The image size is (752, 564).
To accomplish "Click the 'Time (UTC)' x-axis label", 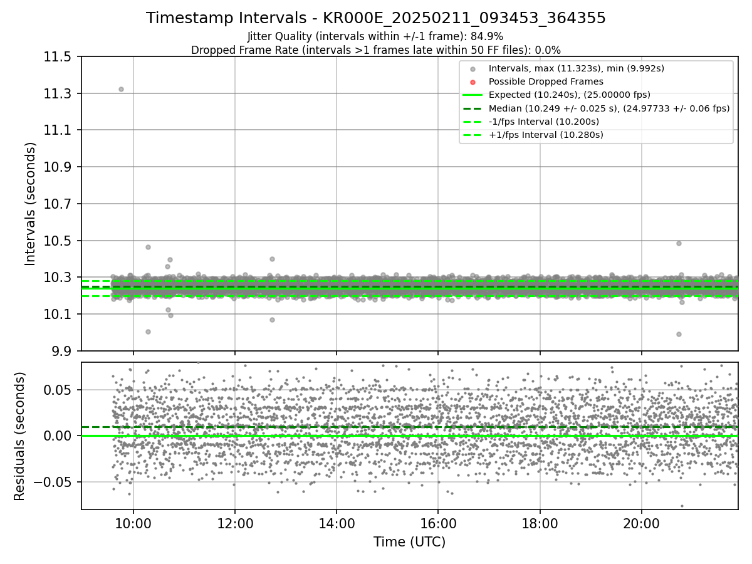I will (409, 542).
